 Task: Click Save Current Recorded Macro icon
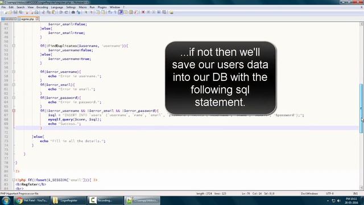point(164,12)
